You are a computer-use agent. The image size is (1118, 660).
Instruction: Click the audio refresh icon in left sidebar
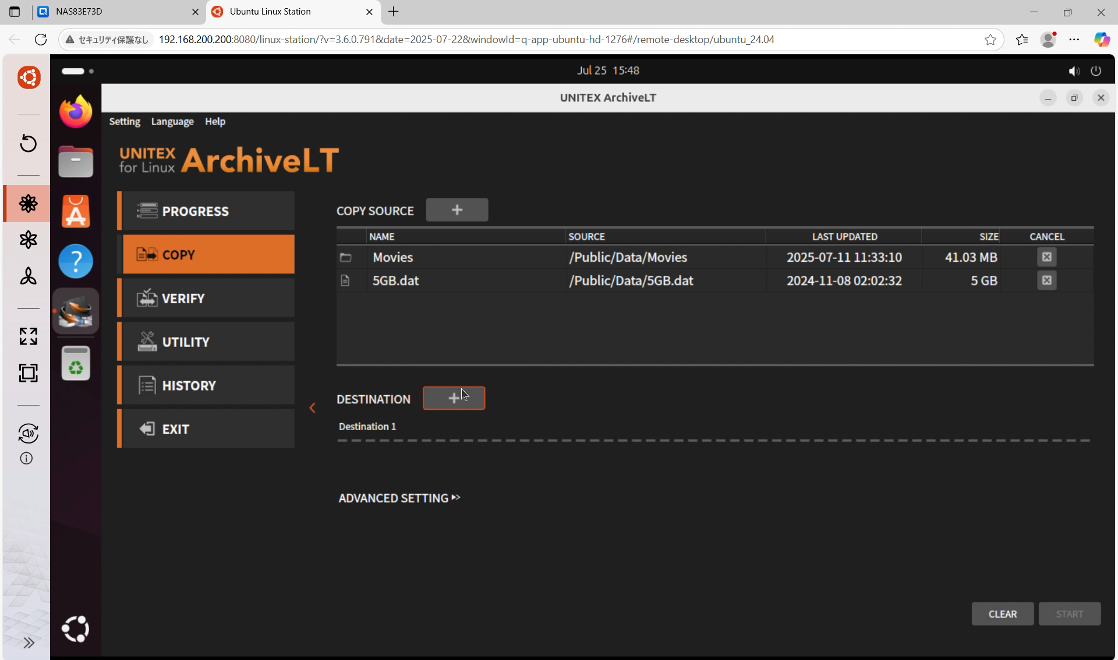tap(28, 433)
